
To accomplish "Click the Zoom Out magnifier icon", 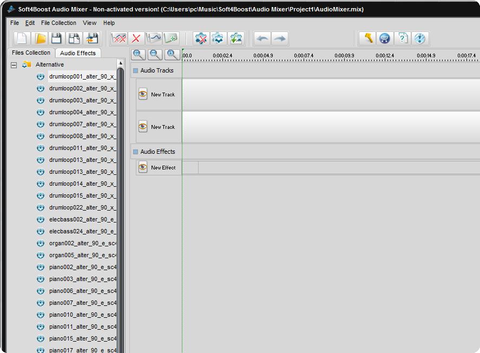I will pyautogui.click(x=155, y=54).
